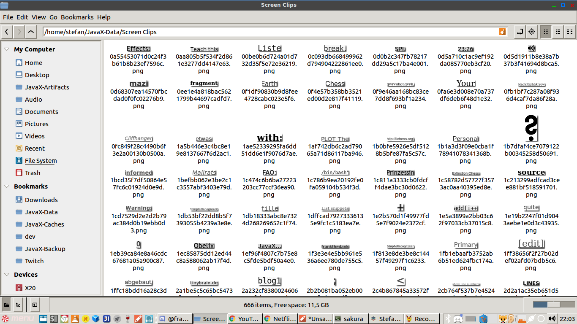Screen dimensions: 577x324
Task: Collapse the Bookmarks section
Action: pos(7,186)
